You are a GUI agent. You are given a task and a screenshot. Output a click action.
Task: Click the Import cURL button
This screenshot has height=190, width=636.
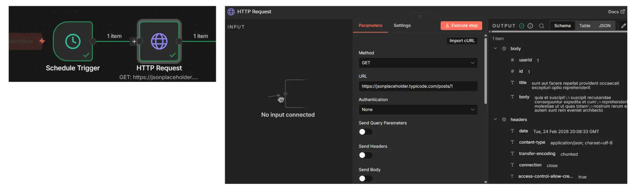[462, 41]
